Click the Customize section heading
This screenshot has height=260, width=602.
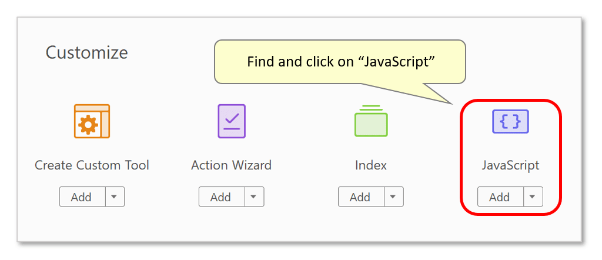click(x=87, y=52)
